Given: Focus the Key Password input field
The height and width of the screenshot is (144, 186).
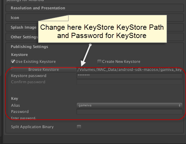Looking at the screenshot, I should point(130,112).
